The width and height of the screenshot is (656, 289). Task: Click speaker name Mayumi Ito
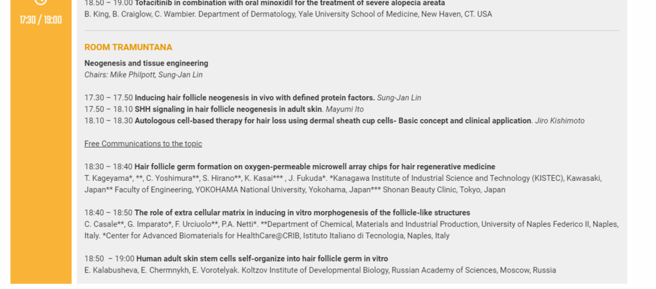(344, 109)
